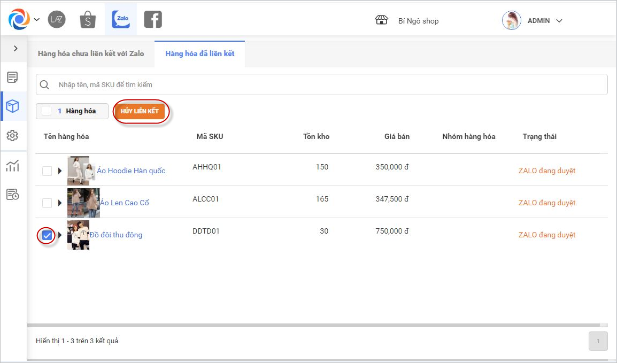
Task: Switch to Hàng hóa chưa liên kết với Zalo tab
Action: pyautogui.click(x=91, y=54)
